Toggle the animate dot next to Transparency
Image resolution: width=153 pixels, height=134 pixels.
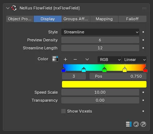[x=143, y=100]
